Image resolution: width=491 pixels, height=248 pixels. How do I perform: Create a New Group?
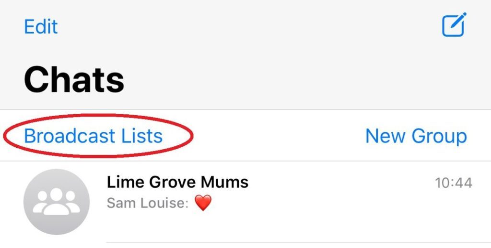pos(416,136)
